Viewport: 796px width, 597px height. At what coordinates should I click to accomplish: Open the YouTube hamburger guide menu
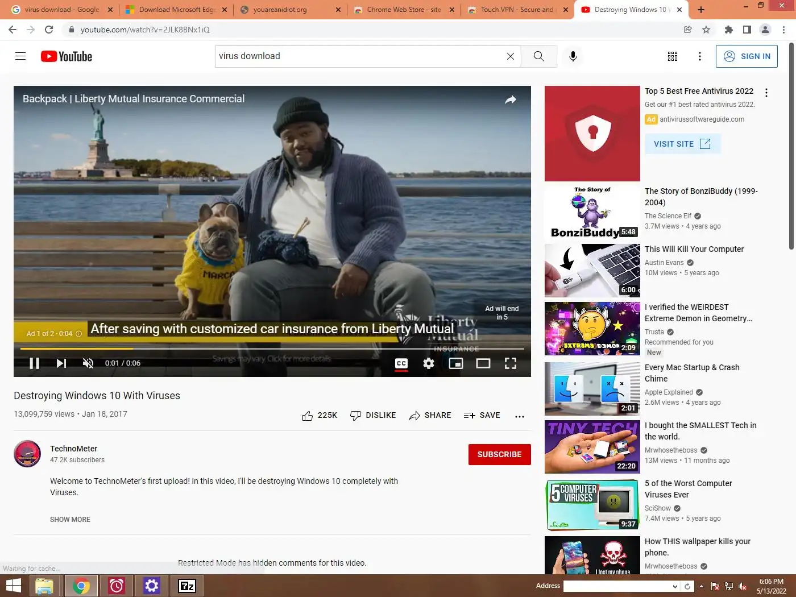[20, 56]
